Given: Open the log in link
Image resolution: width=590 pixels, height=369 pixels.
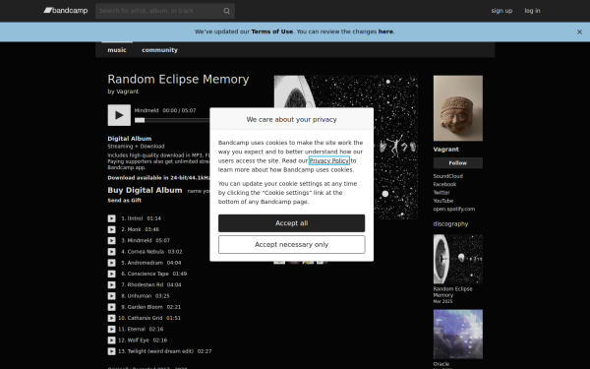Looking at the screenshot, I should point(532,11).
